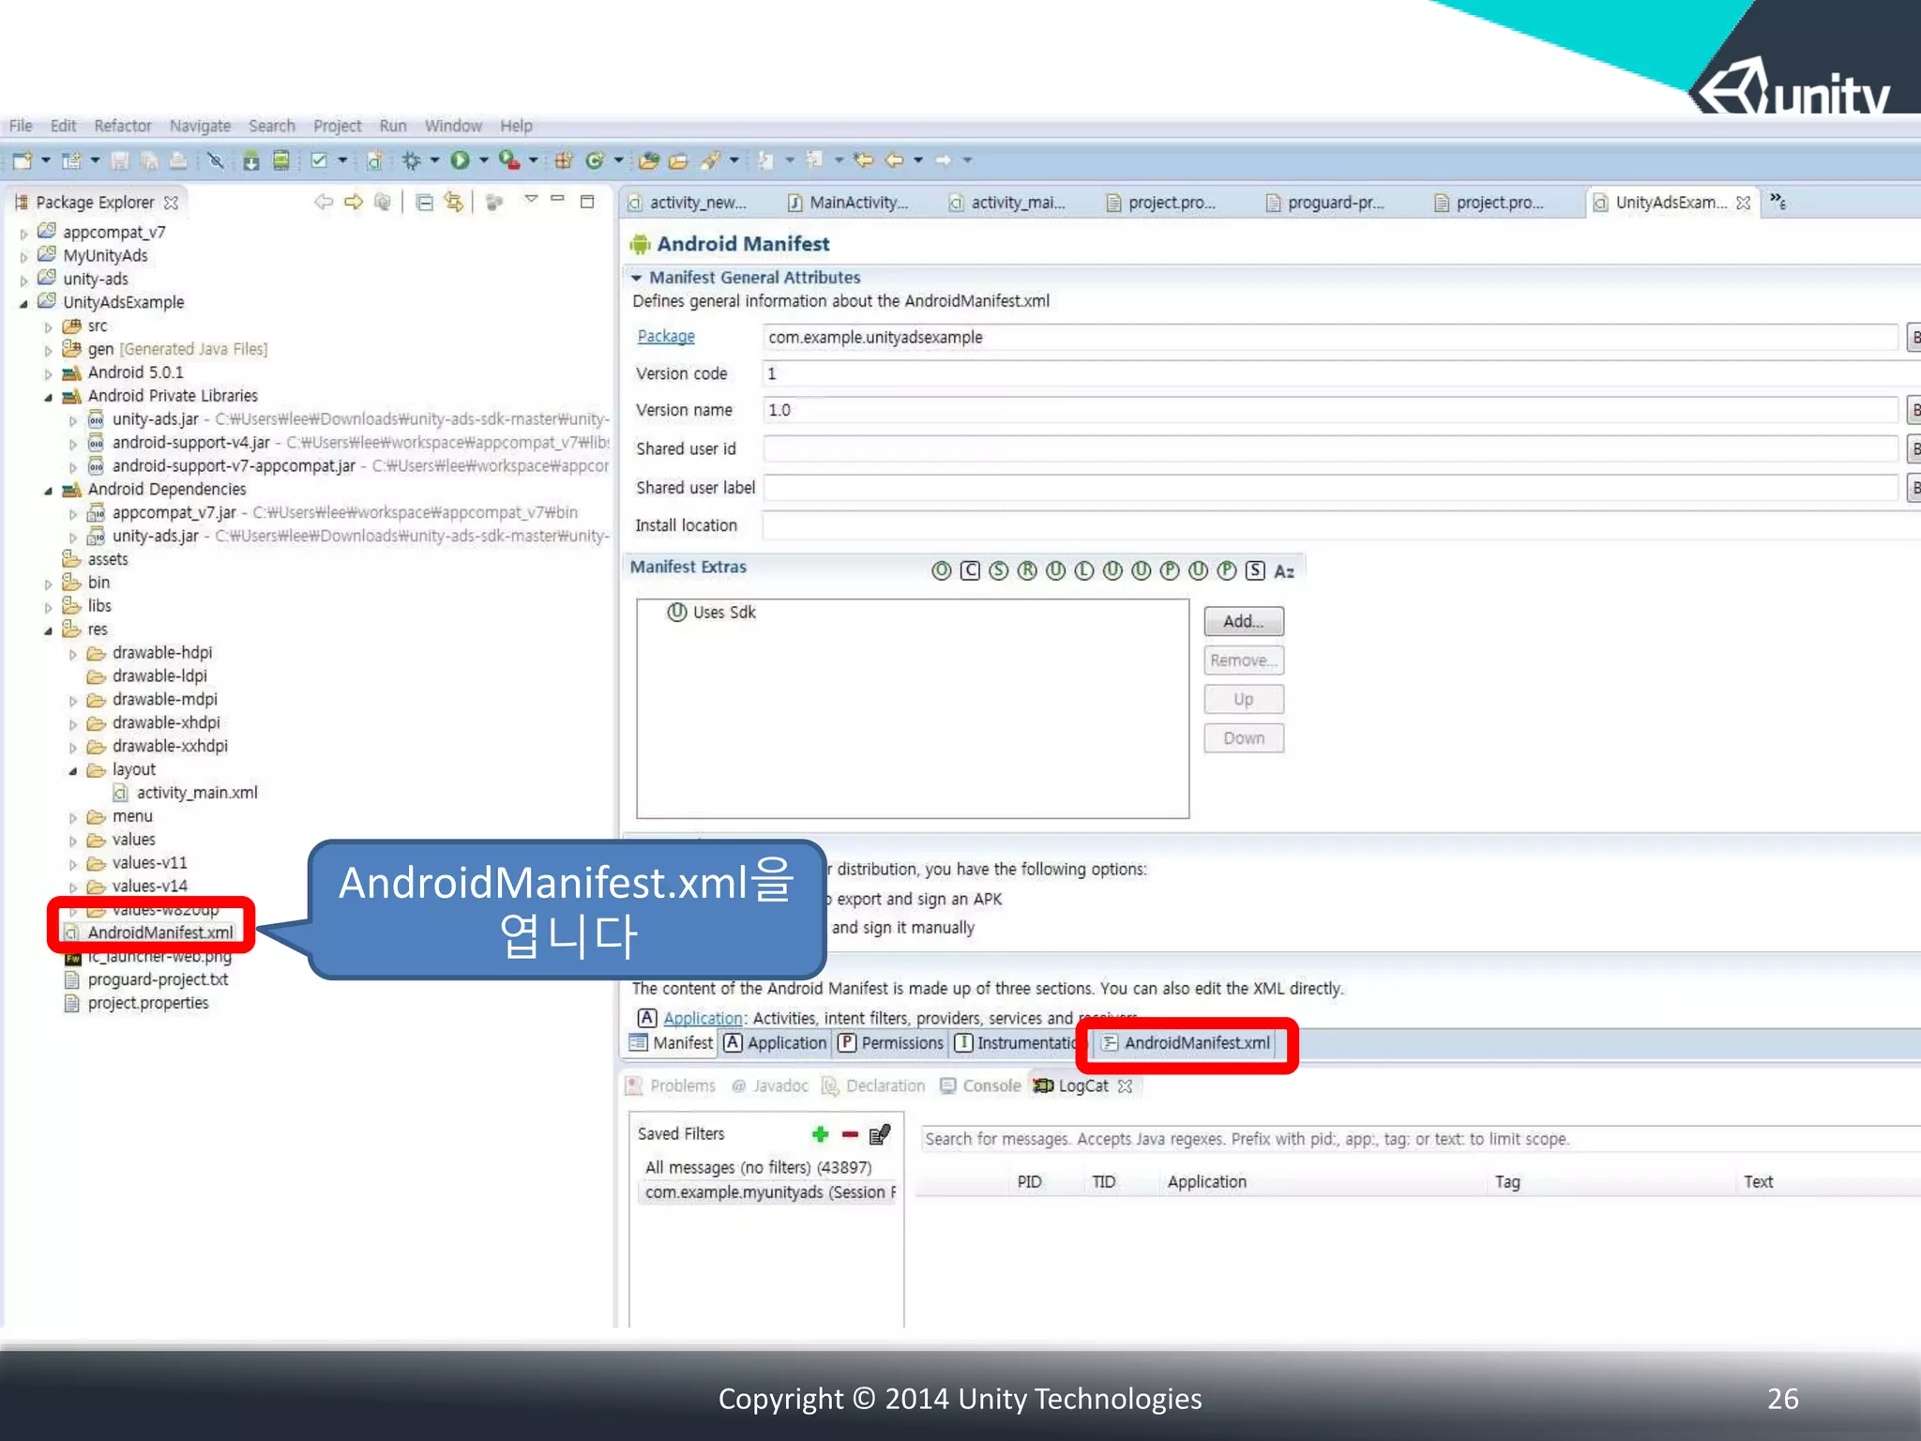The height and width of the screenshot is (1441, 1921).
Task: Toggle the Activity (C) filter icon
Action: click(971, 571)
